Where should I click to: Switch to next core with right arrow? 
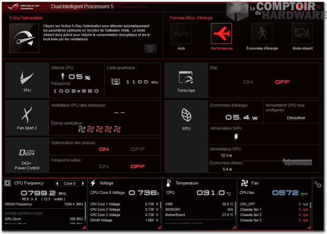(x=83, y=183)
